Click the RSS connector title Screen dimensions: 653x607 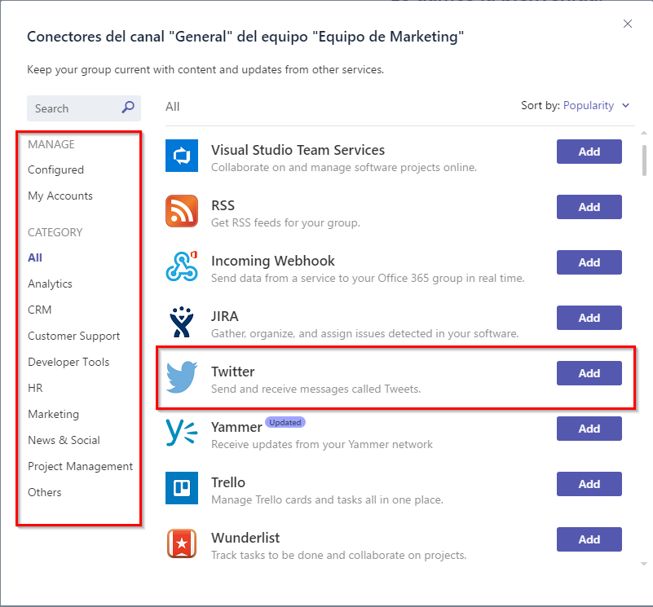[x=223, y=205]
